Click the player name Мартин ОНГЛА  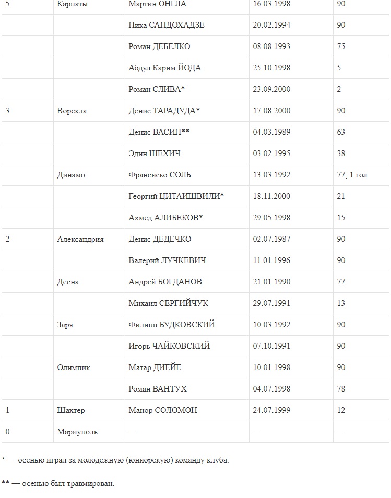(157, 4)
